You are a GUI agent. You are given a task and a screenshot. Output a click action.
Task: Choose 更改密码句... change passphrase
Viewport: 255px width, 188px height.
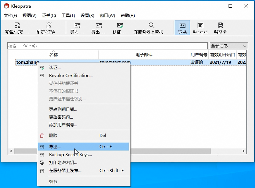tap(83, 117)
